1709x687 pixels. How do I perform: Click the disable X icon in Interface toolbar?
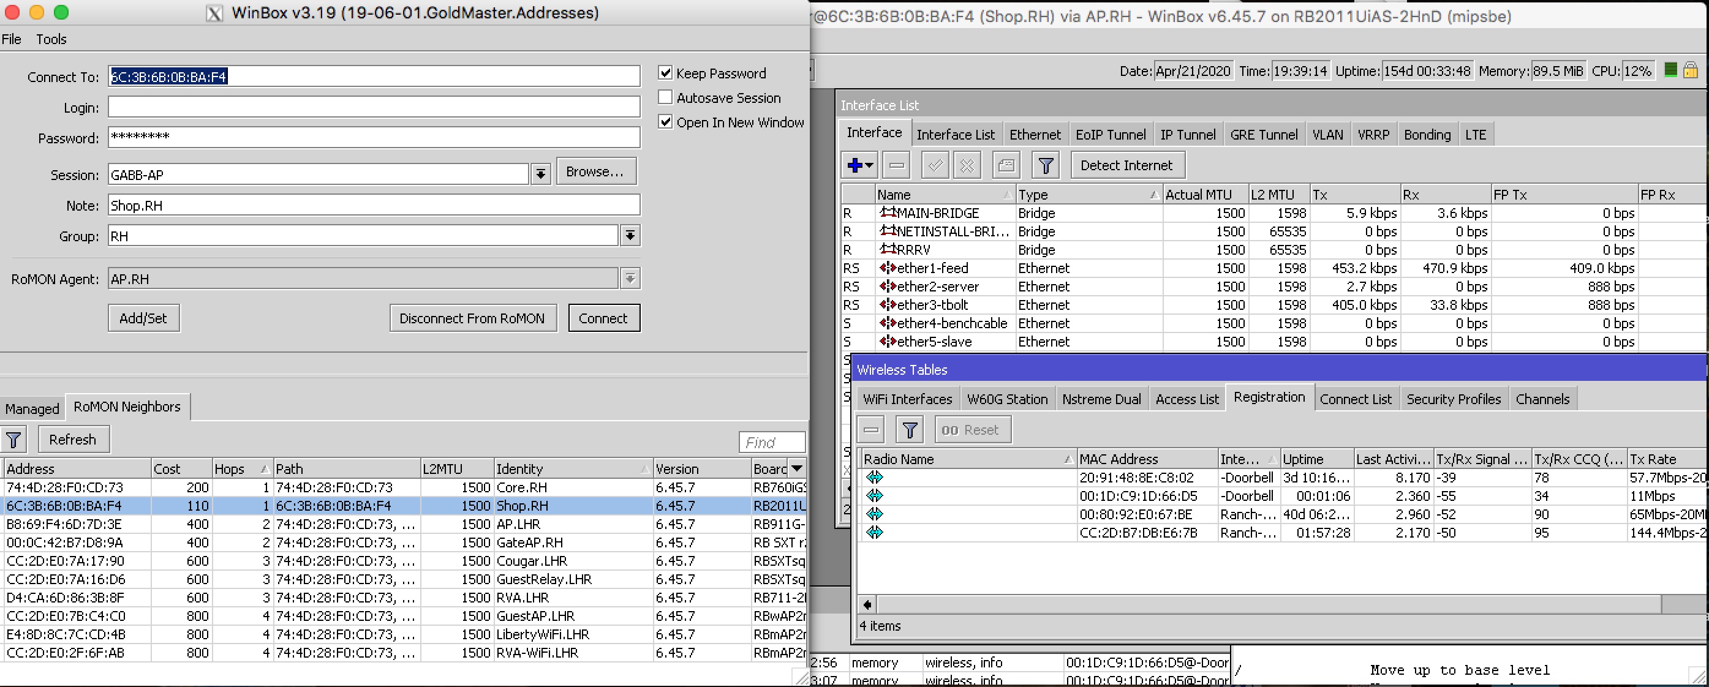click(x=967, y=165)
